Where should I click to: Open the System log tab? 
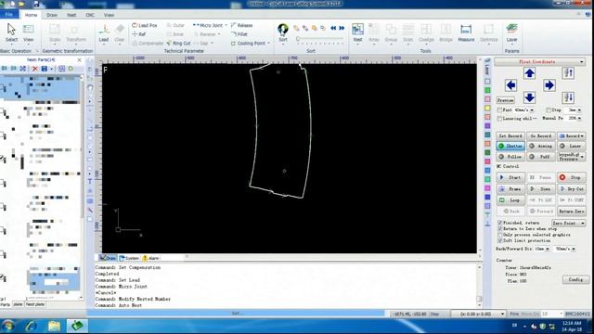tap(129, 258)
